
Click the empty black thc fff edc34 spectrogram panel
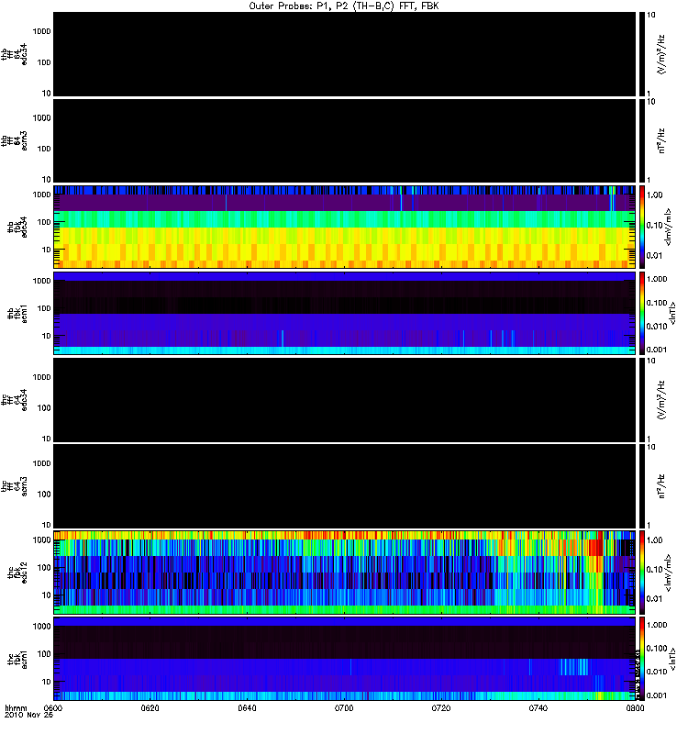tap(344, 400)
